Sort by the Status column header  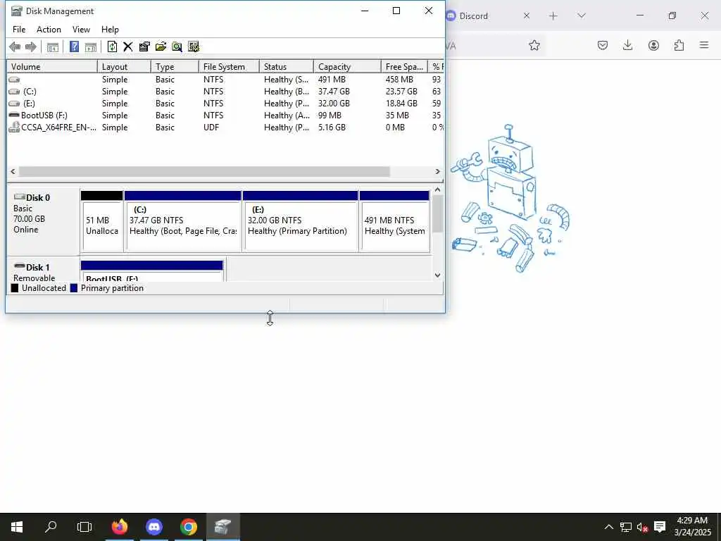pos(287,67)
